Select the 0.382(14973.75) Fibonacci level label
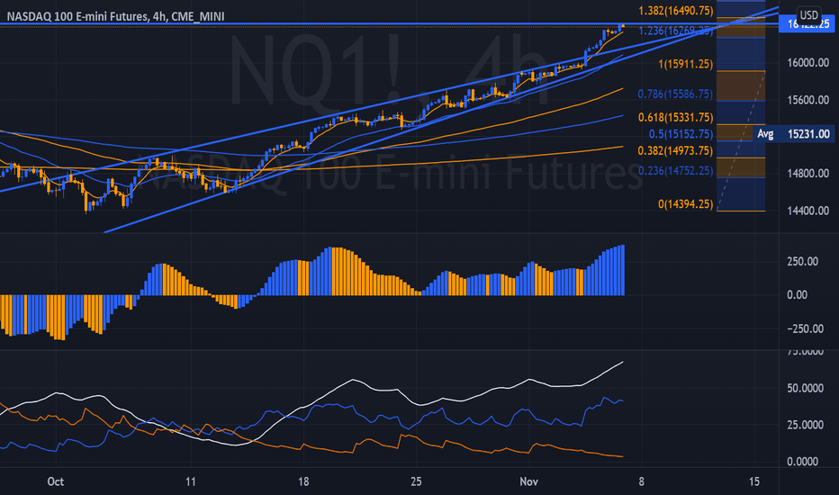839x495 pixels. (x=675, y=151)
